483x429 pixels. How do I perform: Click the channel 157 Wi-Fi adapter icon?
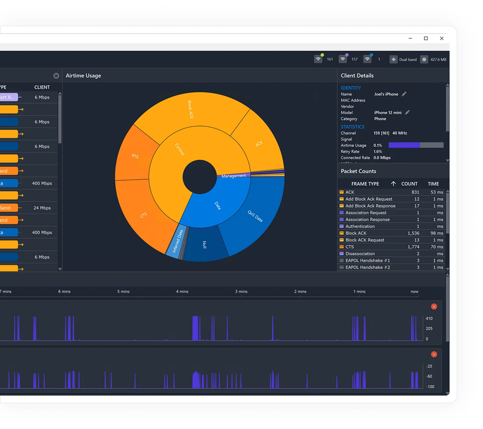coord(343,59)
